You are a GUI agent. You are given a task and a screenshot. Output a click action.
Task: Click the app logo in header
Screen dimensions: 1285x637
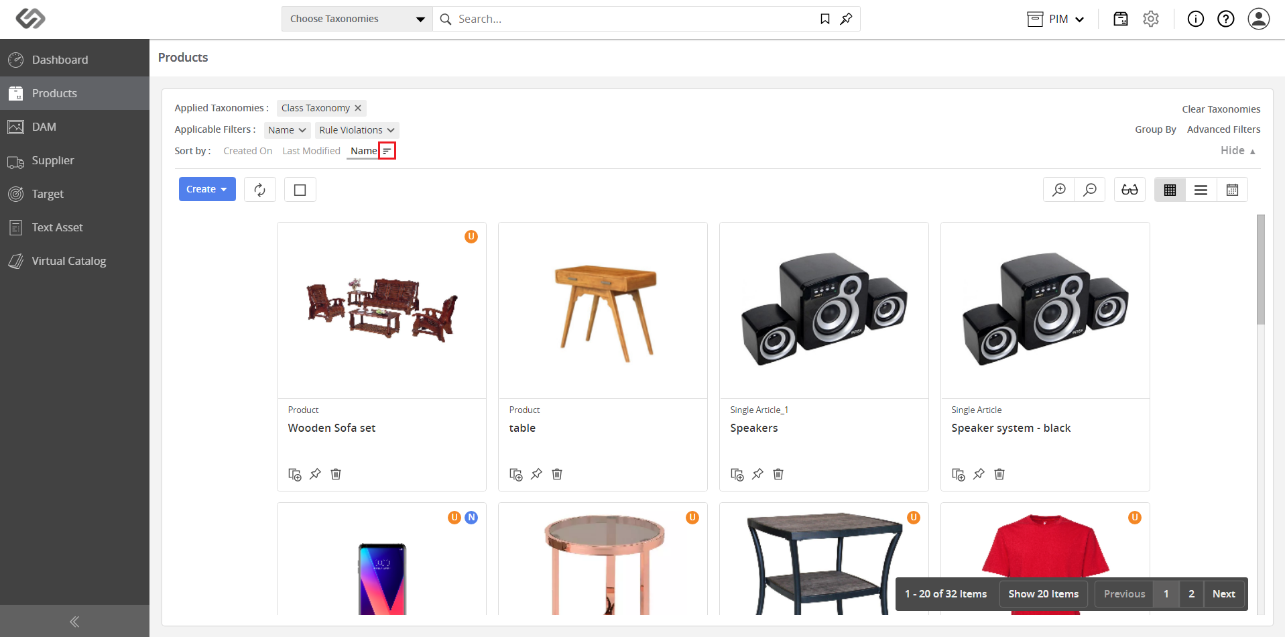click(x=30, y=19)
